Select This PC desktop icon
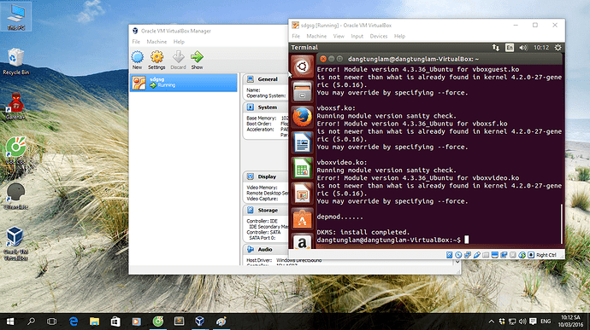Viewport: 590px width, 330px height. click(16, 17)
